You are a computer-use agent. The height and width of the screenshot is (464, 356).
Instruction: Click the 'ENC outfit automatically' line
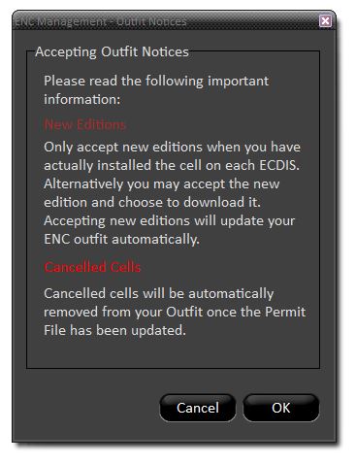[x=121, y=239]
